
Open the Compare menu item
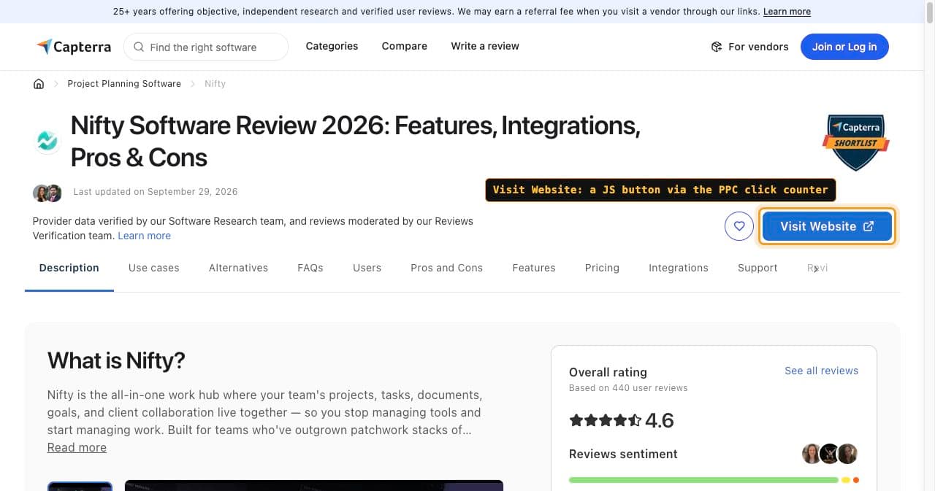pyautogui.click(x=404, y=46)
